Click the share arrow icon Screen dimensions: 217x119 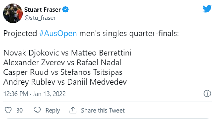coord(73,110)
